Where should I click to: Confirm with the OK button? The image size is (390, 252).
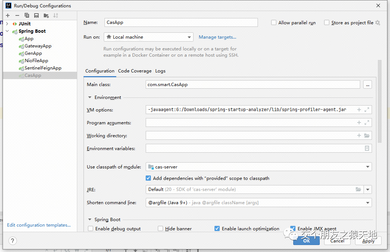point(306,241)
